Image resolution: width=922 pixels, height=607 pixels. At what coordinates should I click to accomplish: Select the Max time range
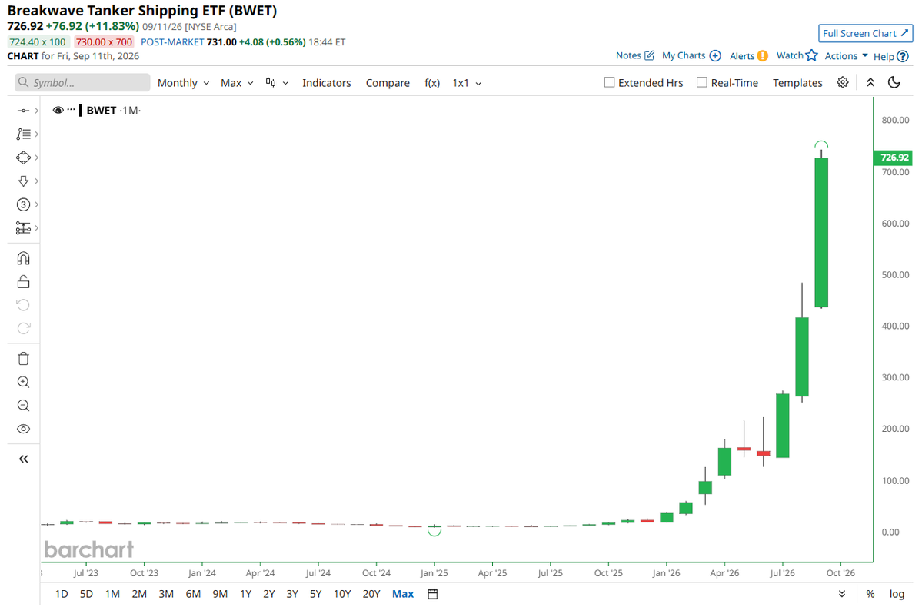point(403,594)
